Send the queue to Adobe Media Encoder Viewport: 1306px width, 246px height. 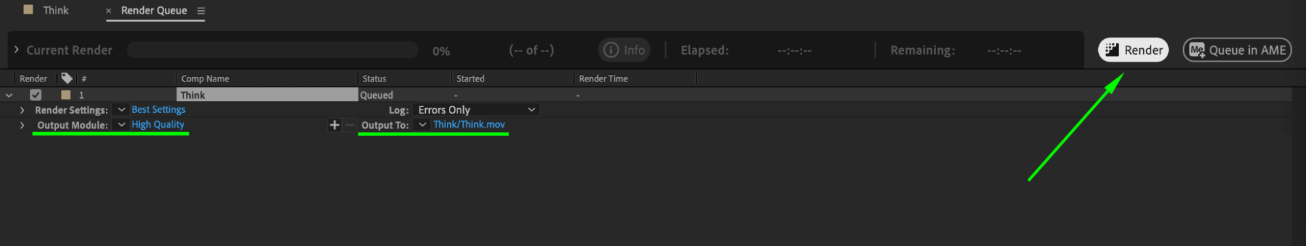coord(1237,50)
